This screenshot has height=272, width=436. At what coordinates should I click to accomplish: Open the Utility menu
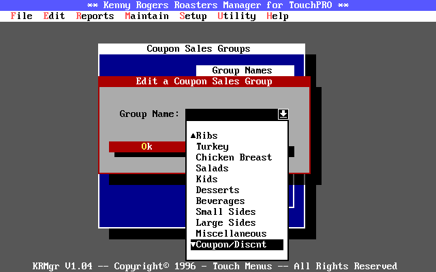point(236,16)
